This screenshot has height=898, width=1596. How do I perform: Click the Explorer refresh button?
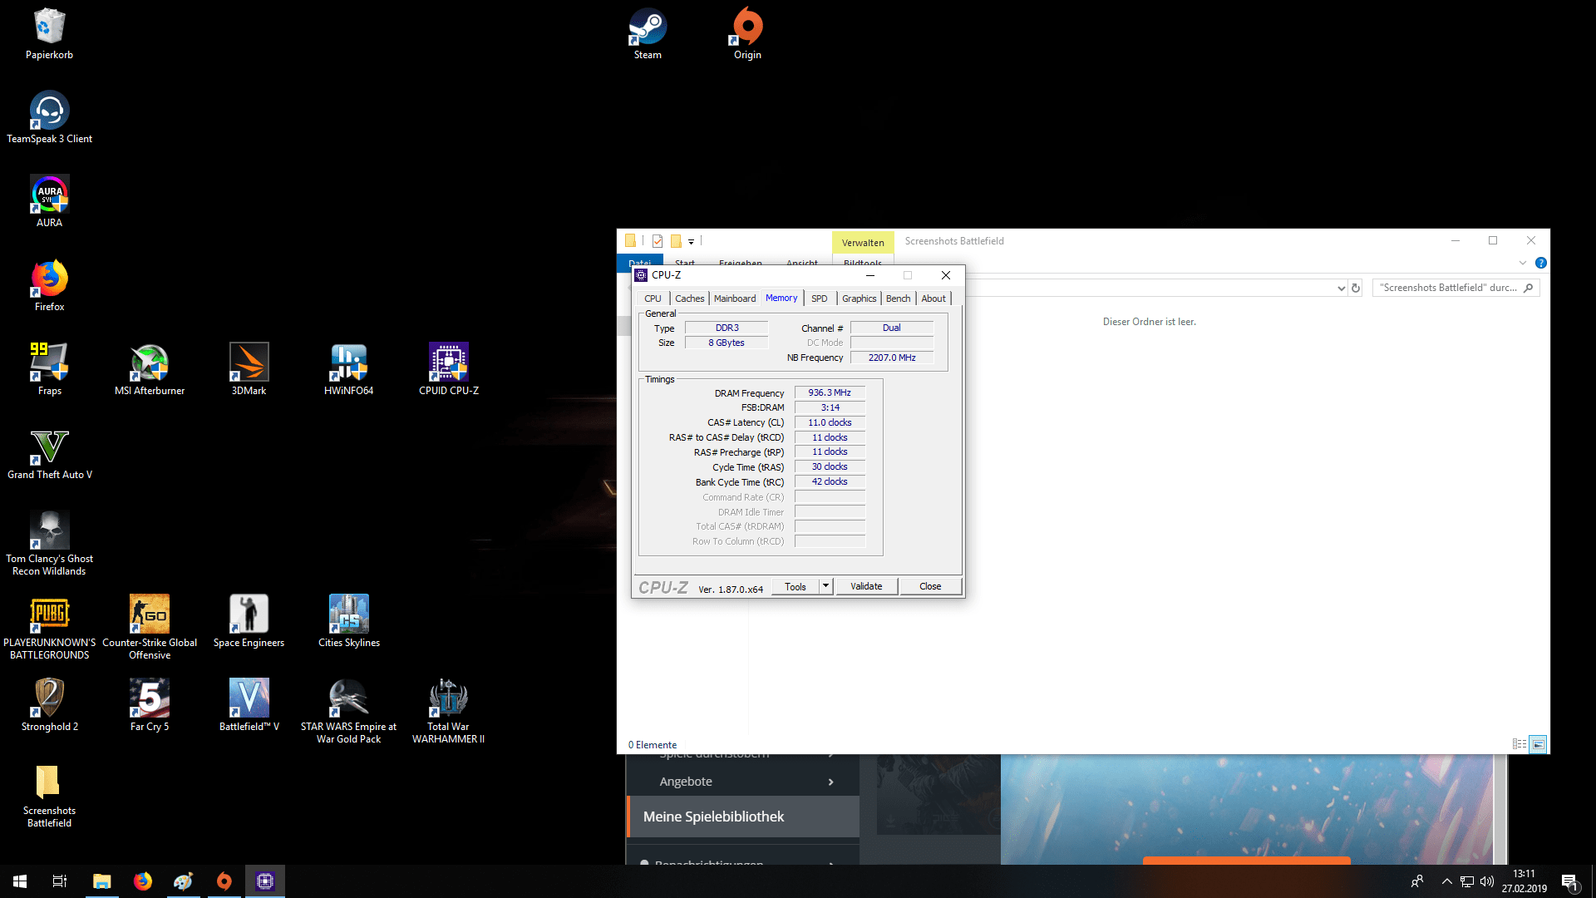point(1356,288)
